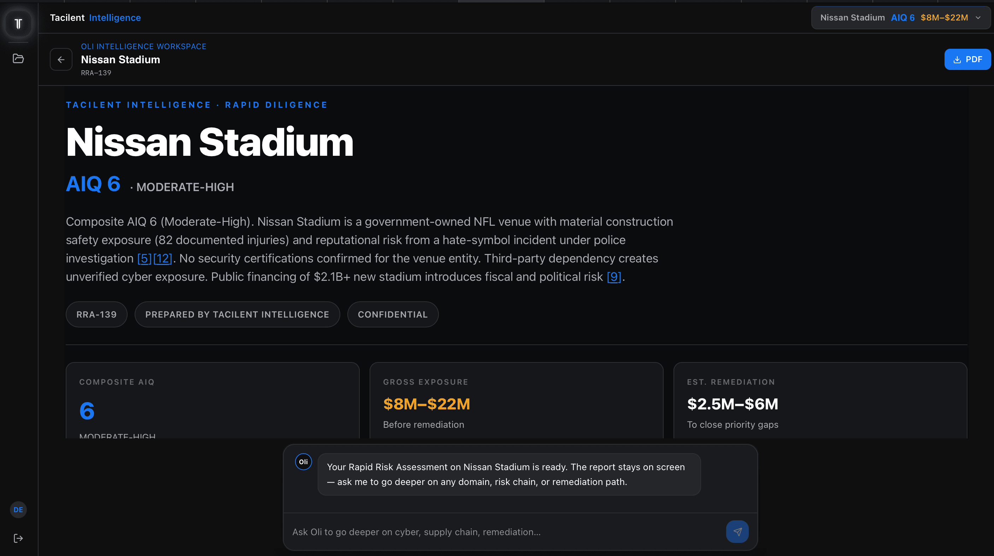Open citation [5] link
The image size is (994, 556).
coord(144,258)
